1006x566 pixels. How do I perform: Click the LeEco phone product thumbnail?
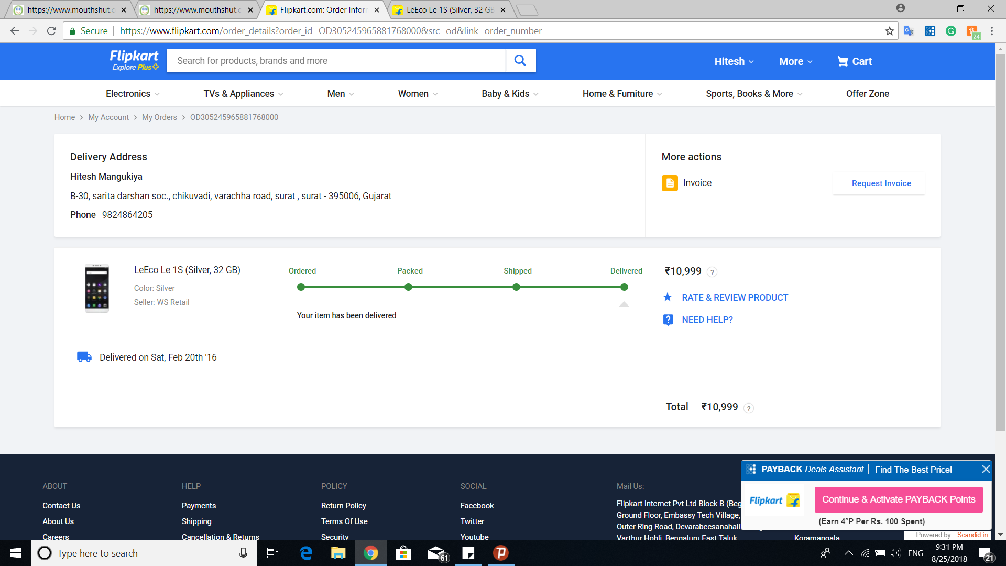(97, 288)
